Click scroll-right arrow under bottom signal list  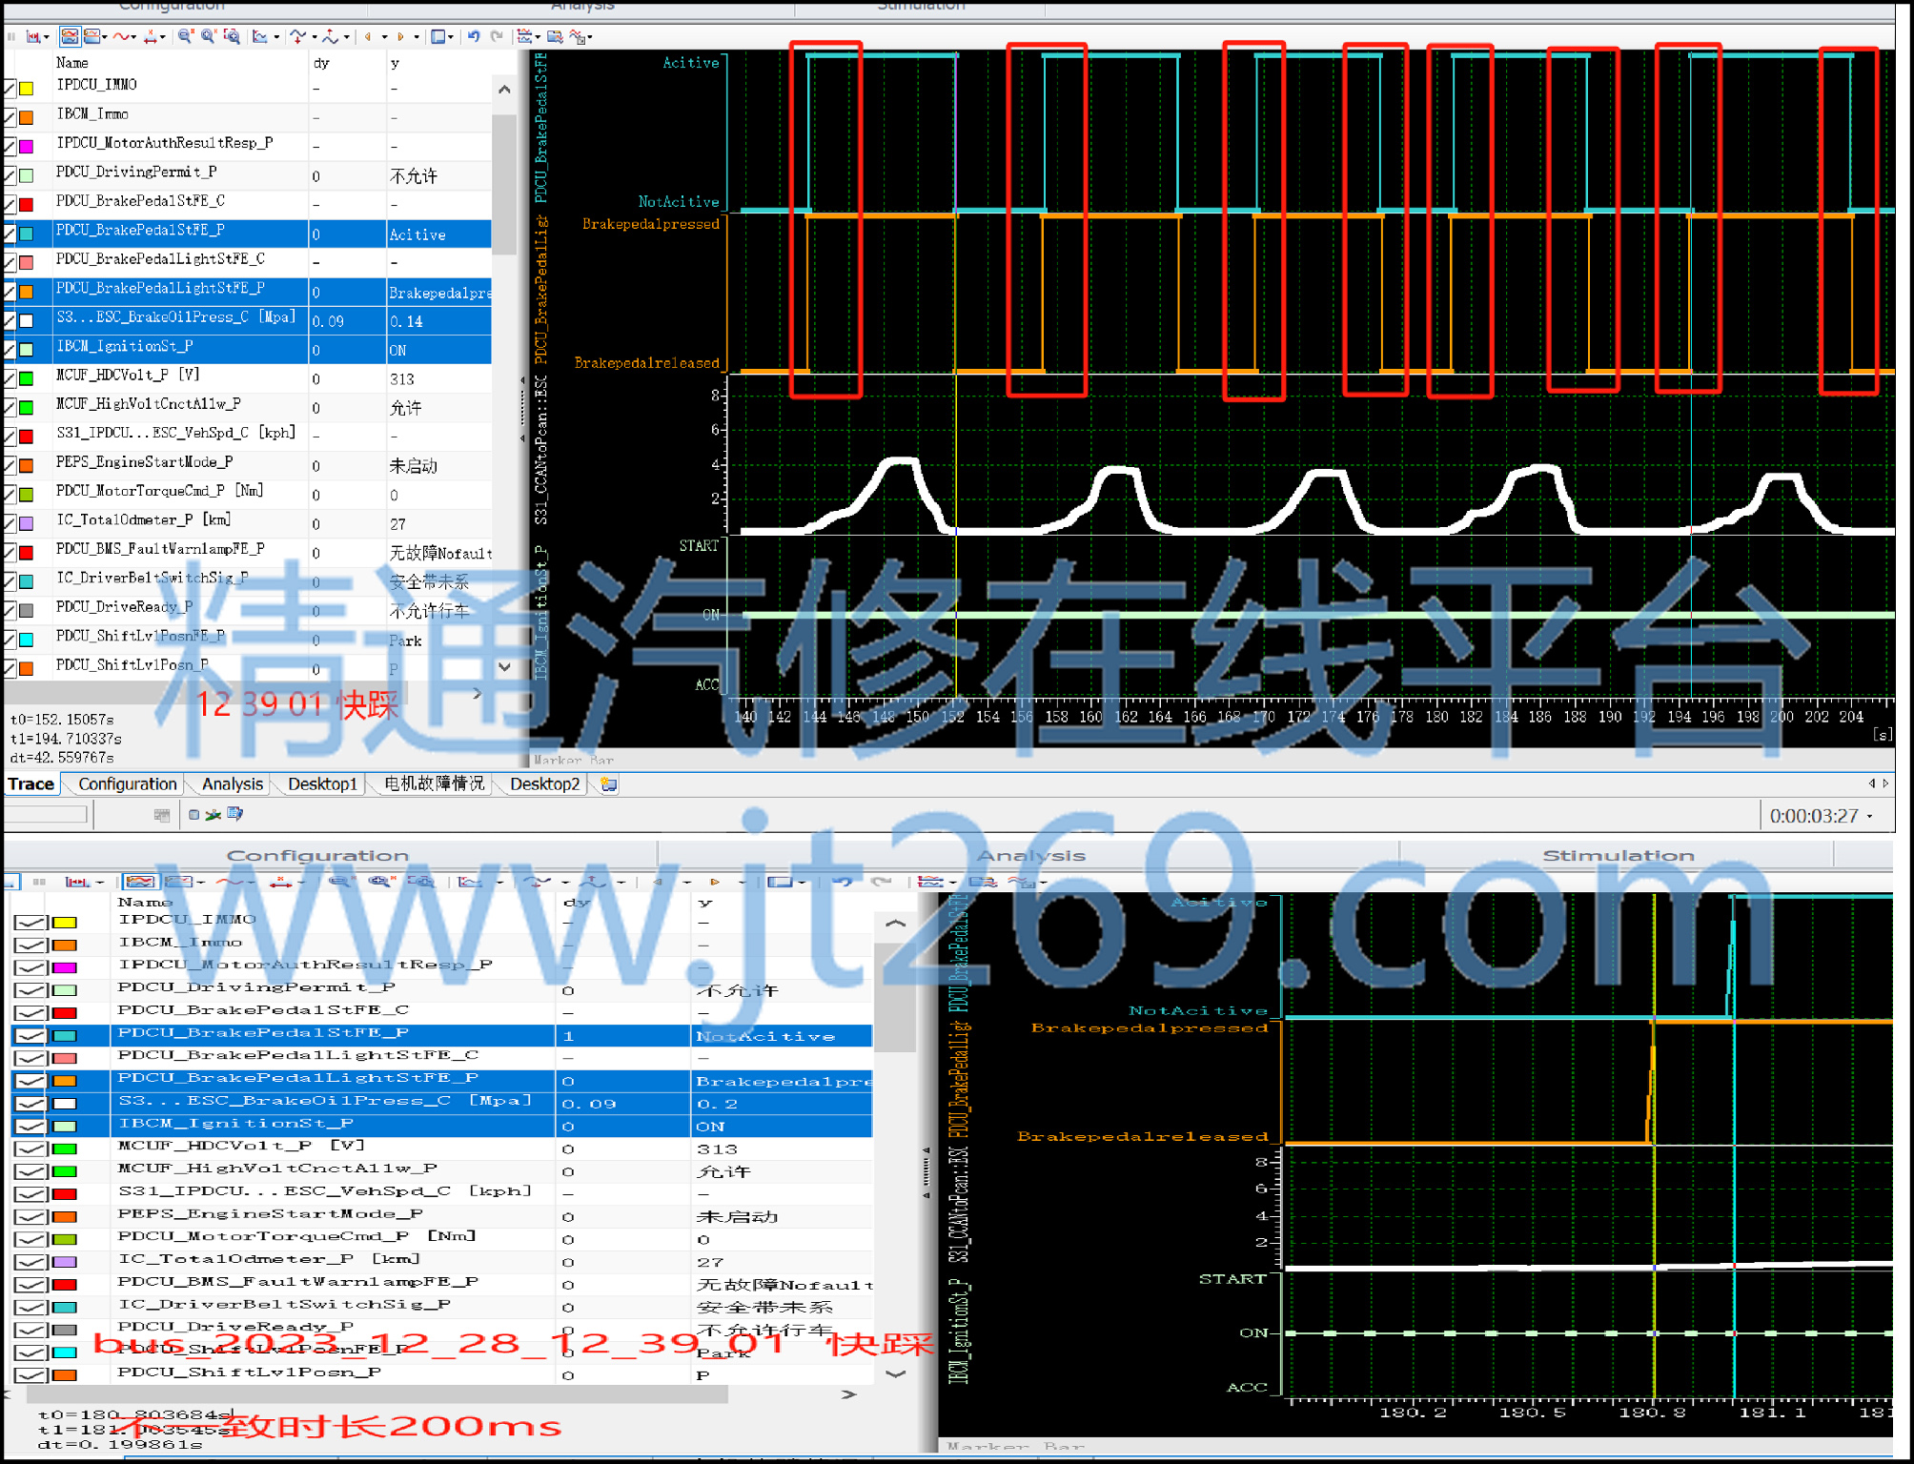[x=849, y=1394]
